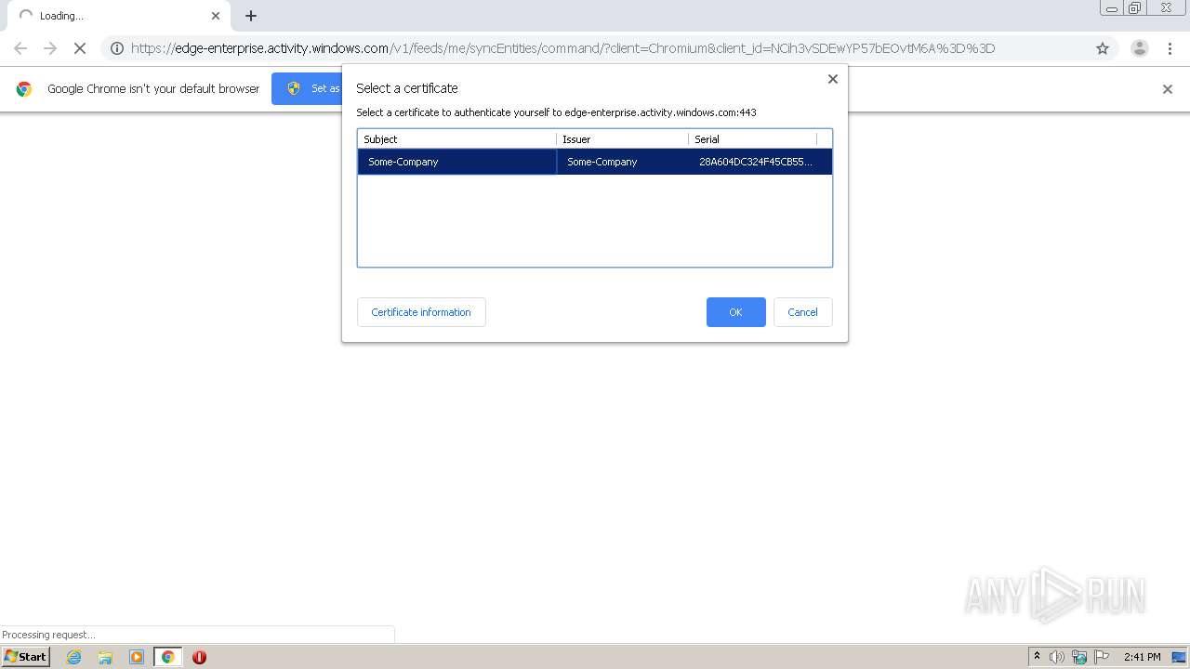Restore down the Chrome window
This screenshot has height=669, width=1190.
pyautogui.click(x=1135, y=8)
